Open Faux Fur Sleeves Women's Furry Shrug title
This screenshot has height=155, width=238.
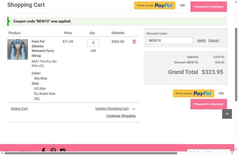pyautogui.click(x=43, y=49)
